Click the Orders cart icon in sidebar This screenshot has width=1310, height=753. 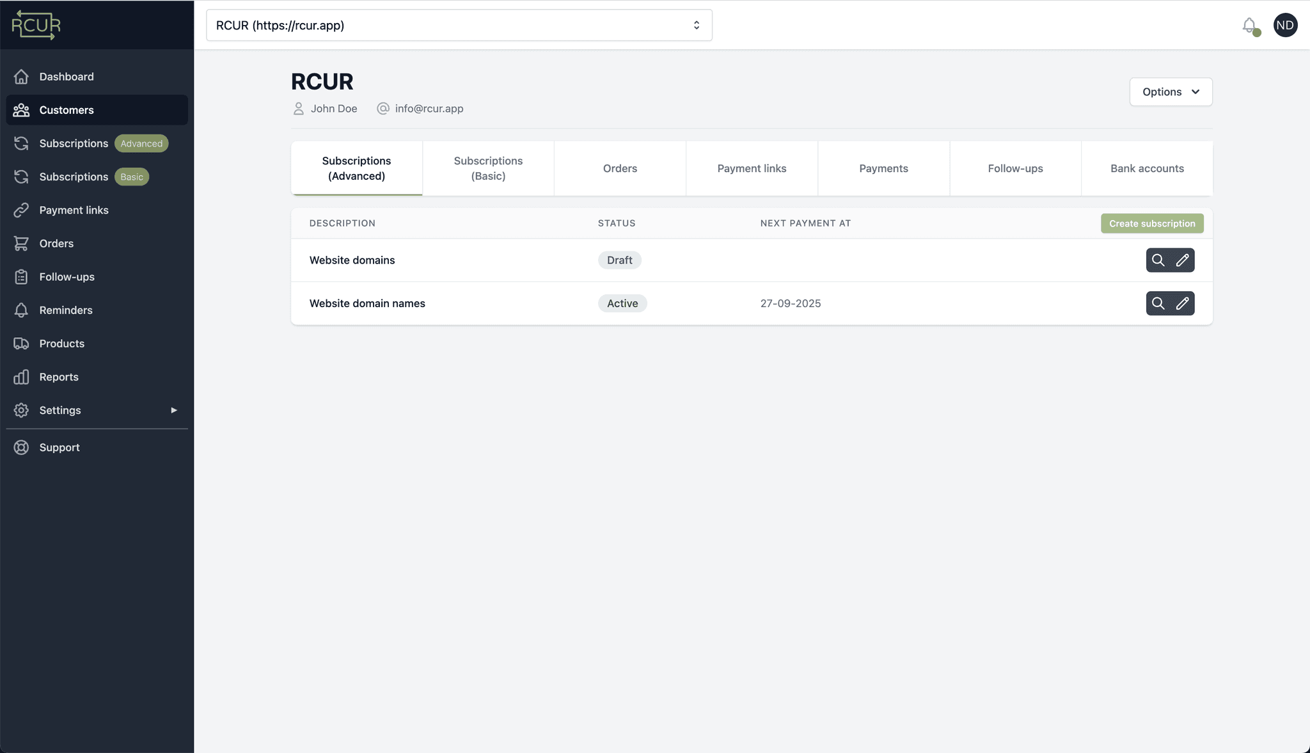[22, 243]
